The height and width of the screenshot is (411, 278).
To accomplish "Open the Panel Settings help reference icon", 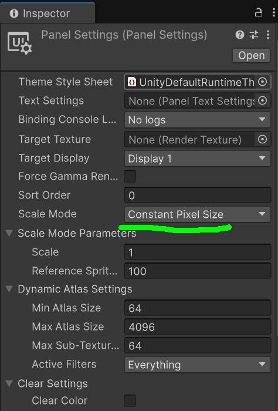I will coord(240,35).
